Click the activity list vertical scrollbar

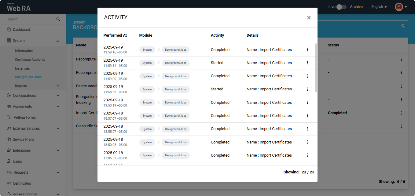(x=316, y=68)
